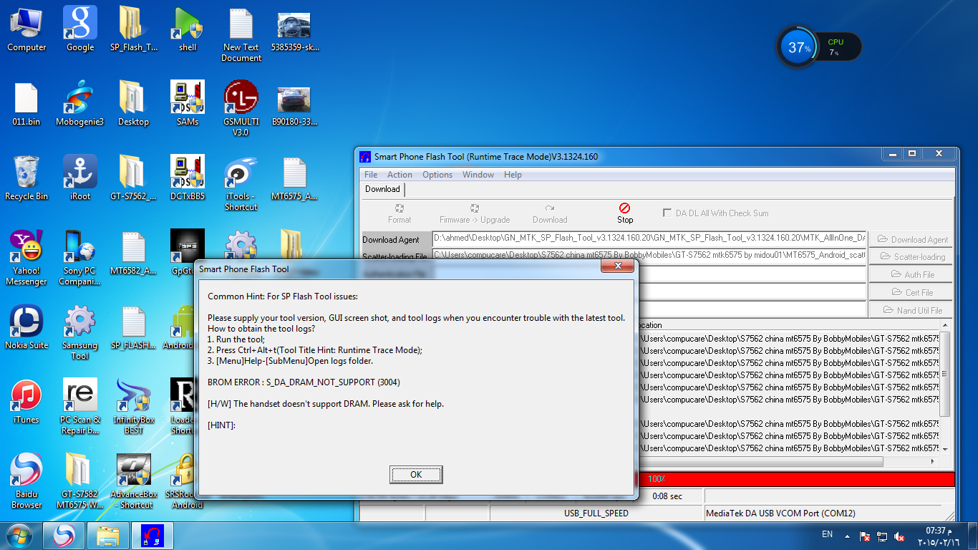Open the File menu in Flash Tool
The width and height of the screenshot is (978, 550).
(x=371, y=175)
